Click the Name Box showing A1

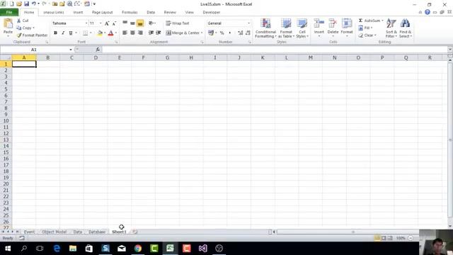[x=34, y=50]
